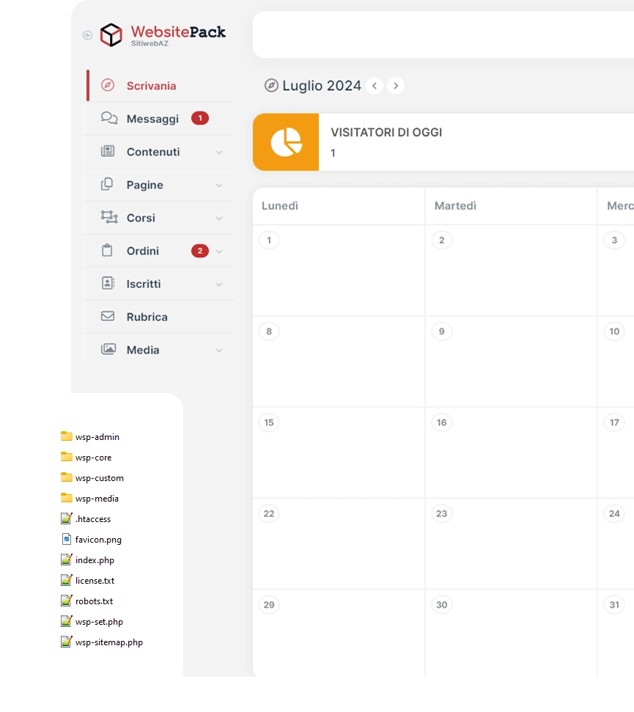Select day 16 in the calendar
The image size is (634, 712).
click(441, 422)
